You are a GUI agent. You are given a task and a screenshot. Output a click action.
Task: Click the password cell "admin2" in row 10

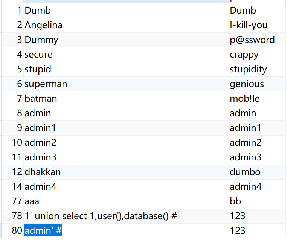257,143
